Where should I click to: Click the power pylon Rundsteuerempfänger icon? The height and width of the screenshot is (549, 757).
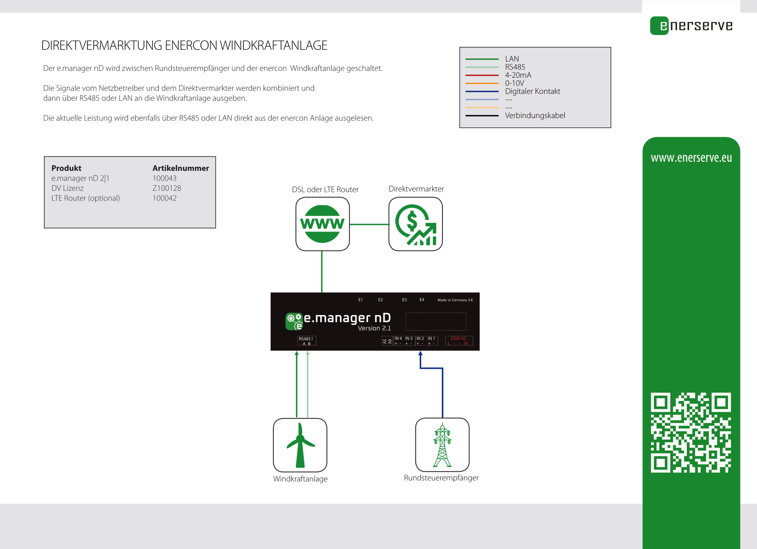442,445
